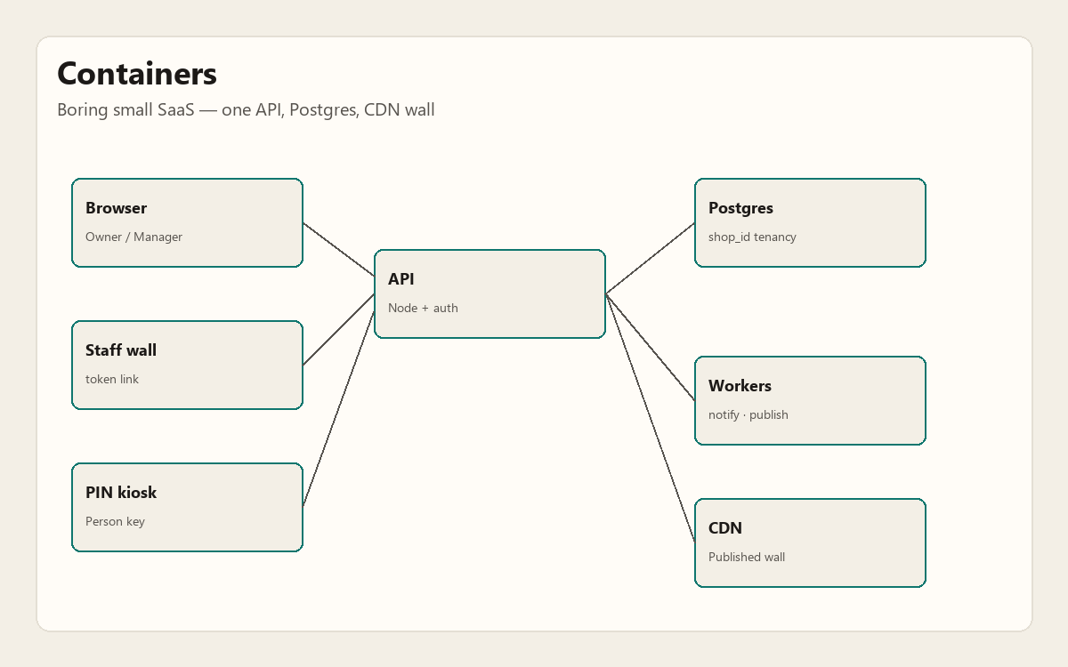This screenshot has height=667, width=1068.
Task: Click the 'Owner / Manager' label
Action: pos(133,237)
